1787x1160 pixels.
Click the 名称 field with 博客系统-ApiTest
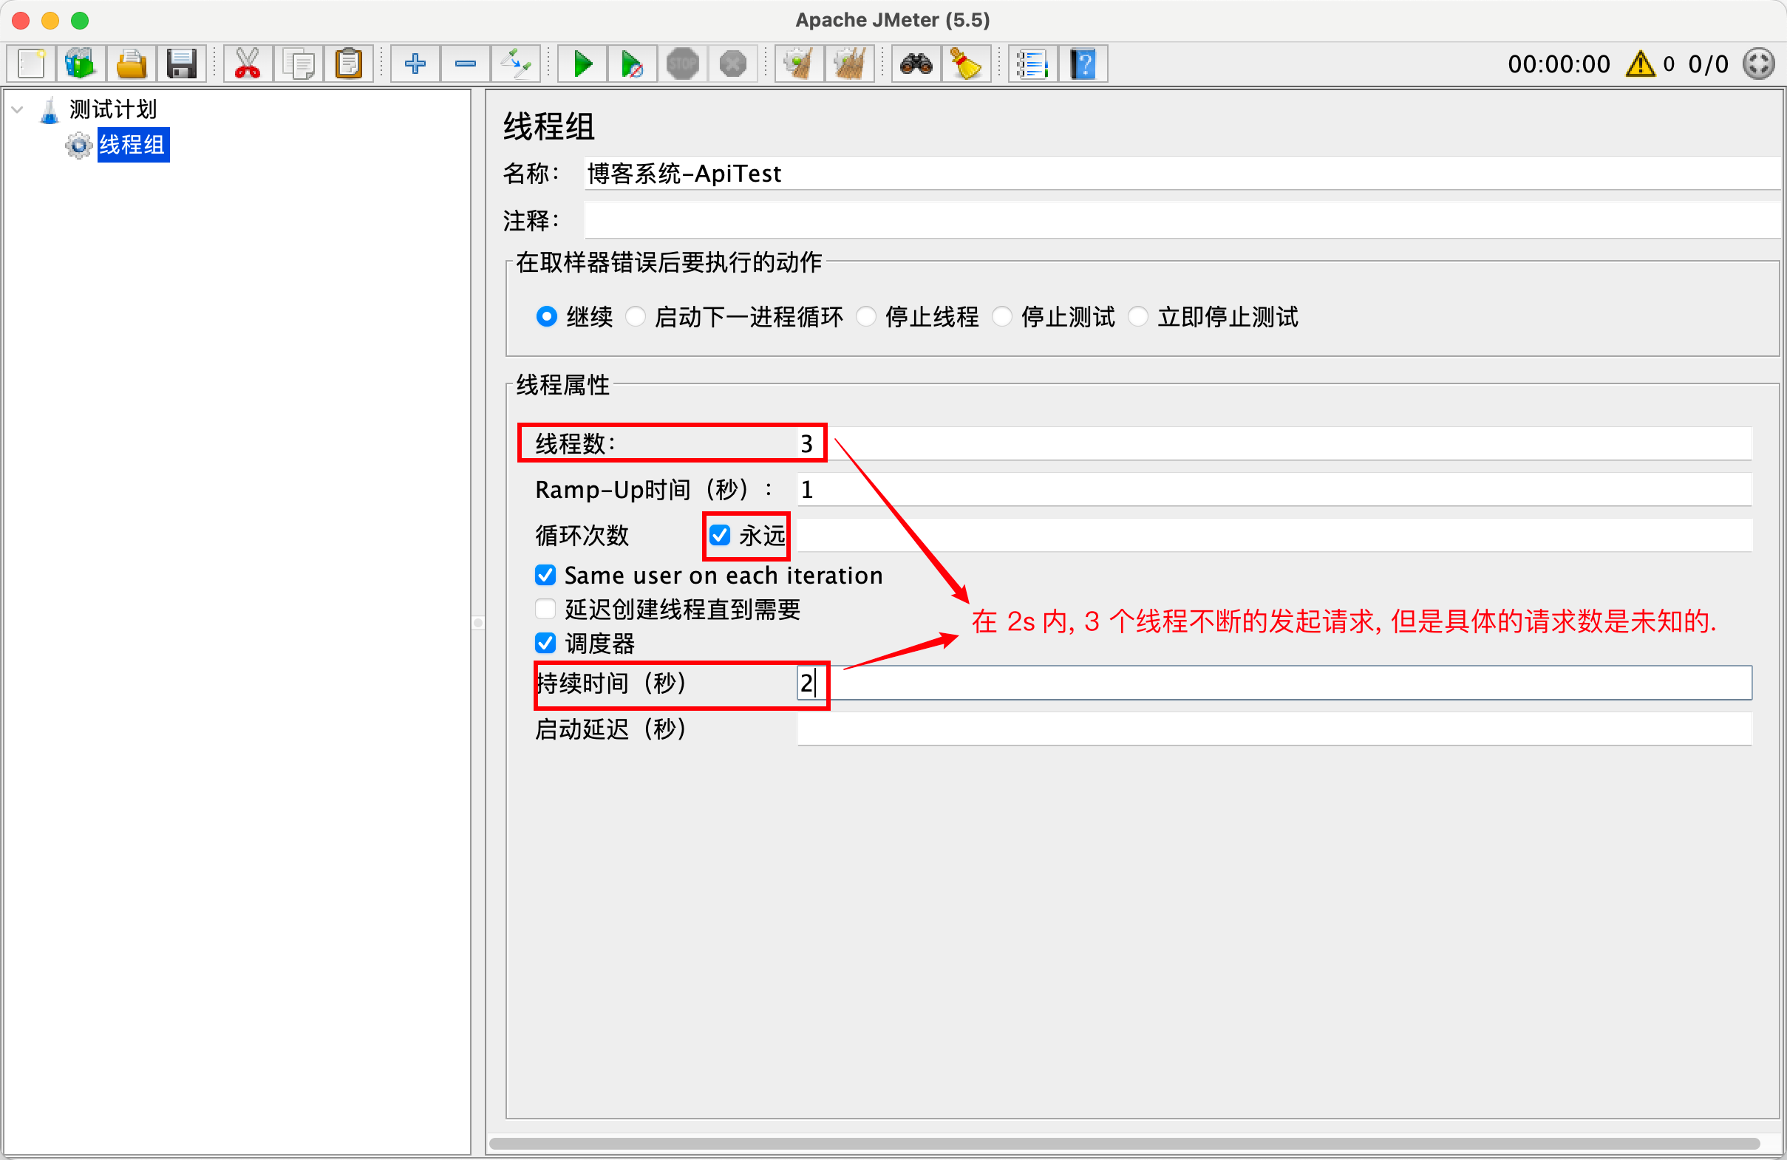1182,174
